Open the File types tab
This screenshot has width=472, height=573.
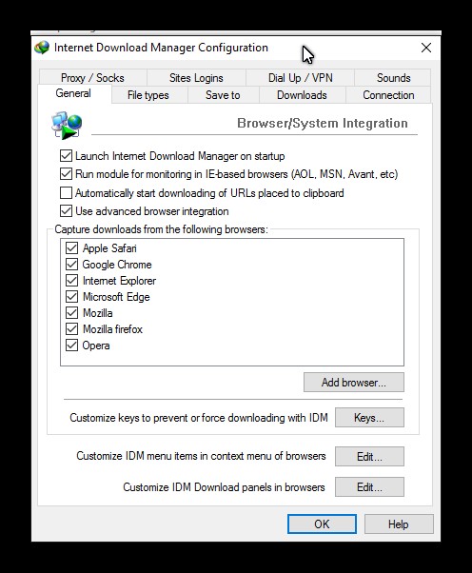(x=147, y=95)
